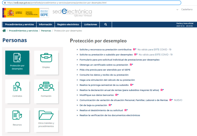Image resolution: width=197 pixels, height=136 pixels.
Task: Click the SEPE logo
Action: click(44, 13)
